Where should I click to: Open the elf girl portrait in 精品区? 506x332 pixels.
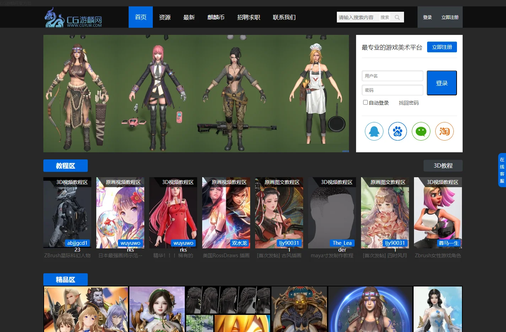point(157,309)
